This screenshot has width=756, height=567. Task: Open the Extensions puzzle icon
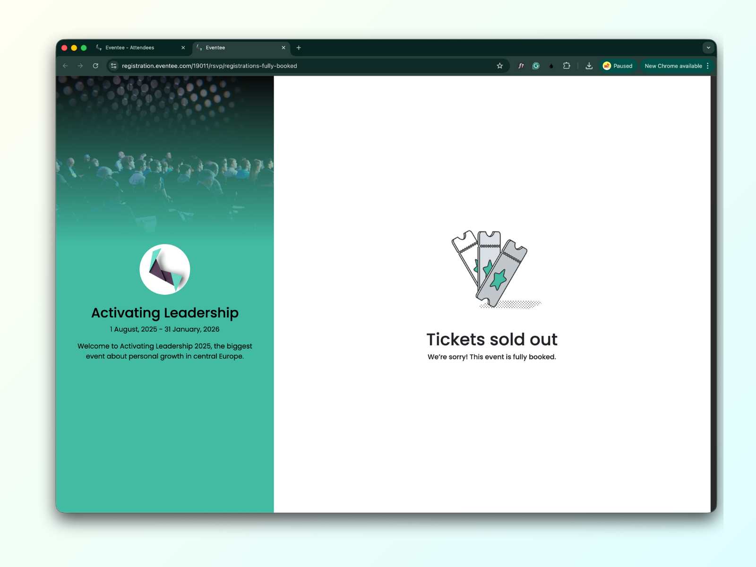pyautogui.click(x=567, y=66)
